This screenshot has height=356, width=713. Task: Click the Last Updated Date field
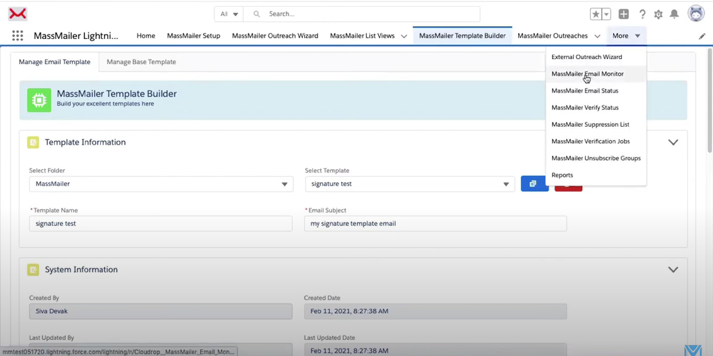[x=435, y=350]
